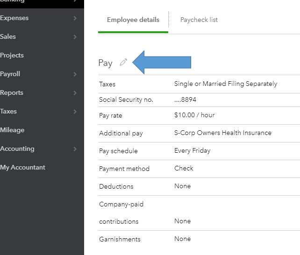Image resolution: width=300 pixels, height=255 pixels.
Task: Click the Pay rate $10.00 / hour value
Action: tap(194, 115)
